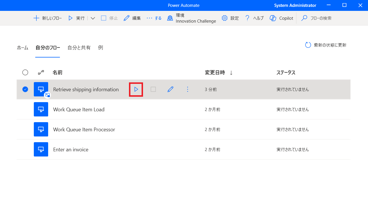The image size is (368, 222).
Task: Select the Work Queue Item Processor flow name
Action: coord(84,130)
